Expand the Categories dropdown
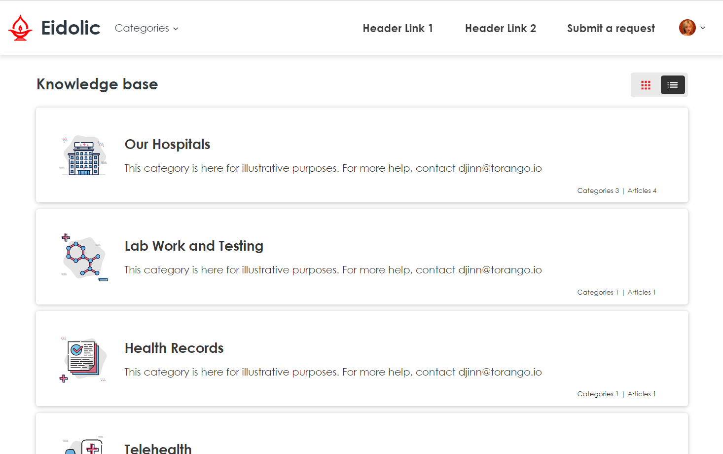The width and height of the screenshot is (723, 454). 146,28
